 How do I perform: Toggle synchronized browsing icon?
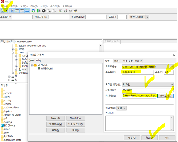(70, 11)
